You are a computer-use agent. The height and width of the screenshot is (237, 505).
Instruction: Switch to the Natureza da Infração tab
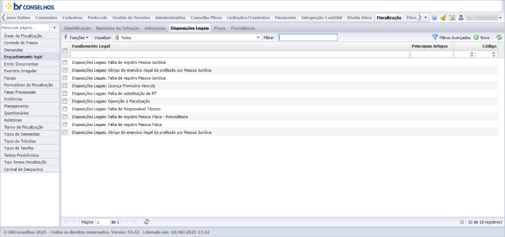[118, 28]
